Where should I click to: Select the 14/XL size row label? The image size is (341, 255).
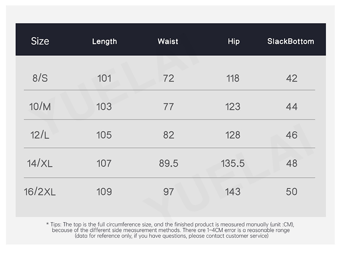[x=40, y=163]
